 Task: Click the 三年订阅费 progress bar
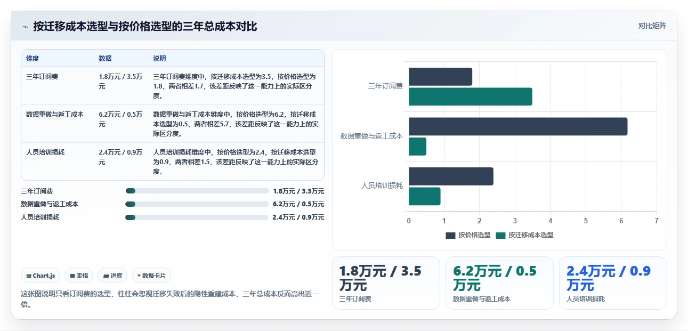point(197,191)
